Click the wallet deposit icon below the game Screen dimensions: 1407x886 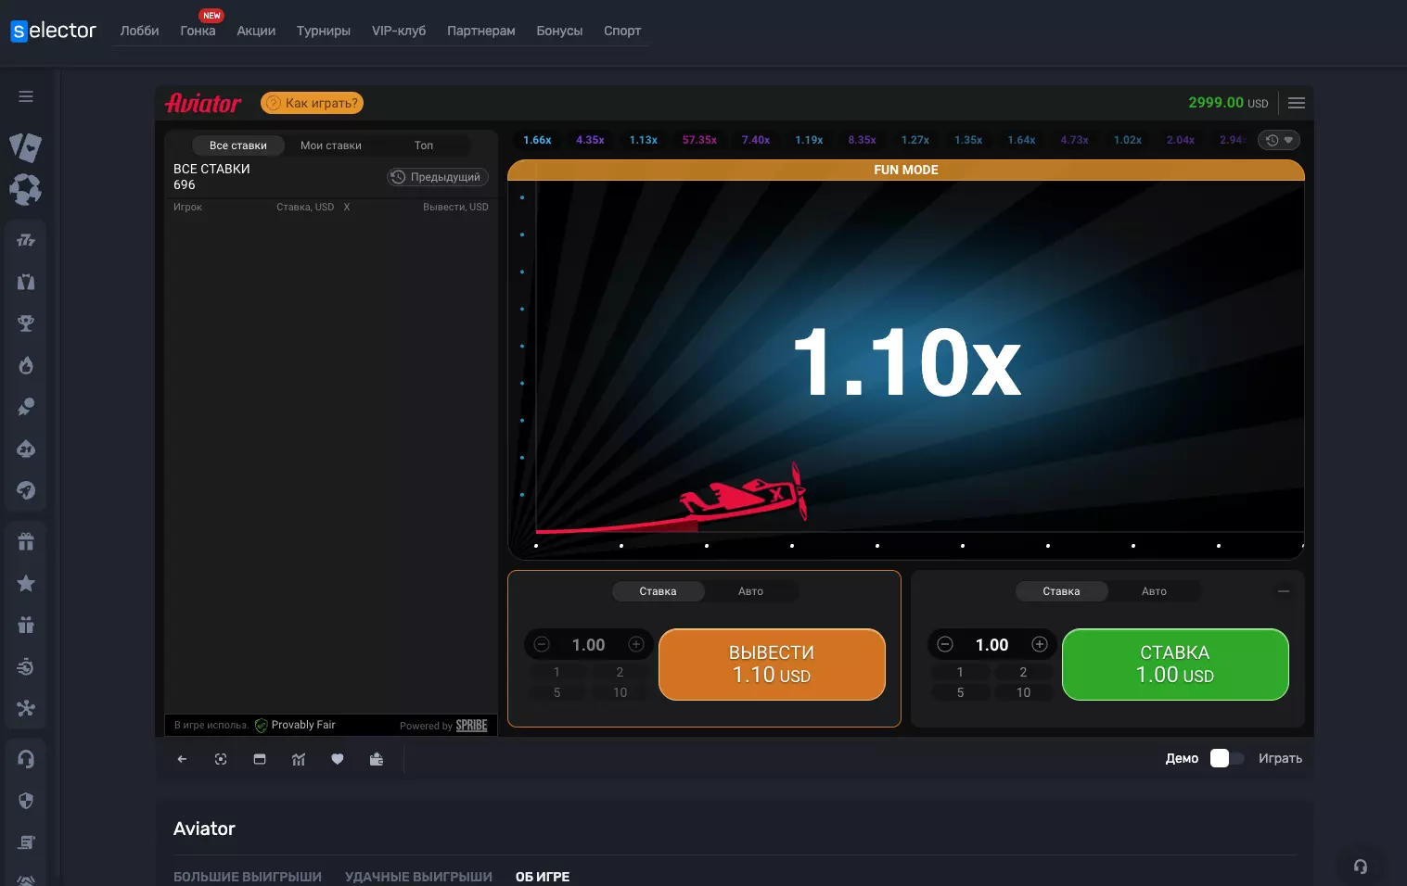377,759
